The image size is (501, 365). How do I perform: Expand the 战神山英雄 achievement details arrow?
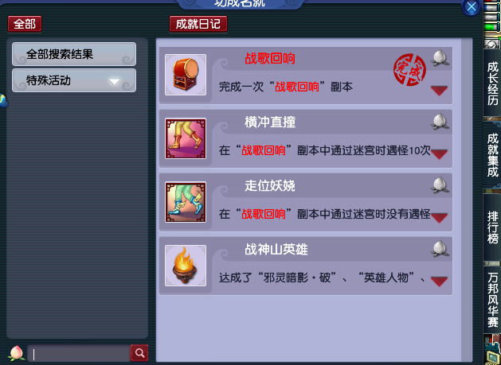click(x=439, y=282)
